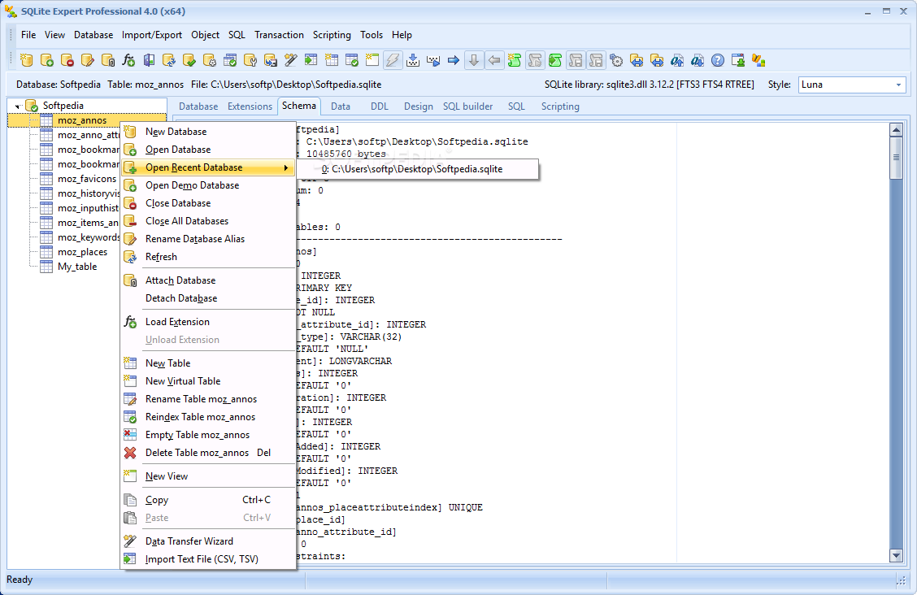The image size is (917, 595).
Task: Switch to the DDL tab
Action: 379,106
